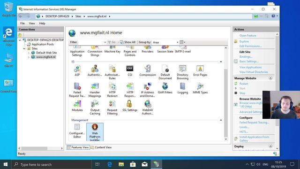Viewport: 300px width, 169px height.
Task: Open the Output Caching feature
Action: (x=95, y=108)
